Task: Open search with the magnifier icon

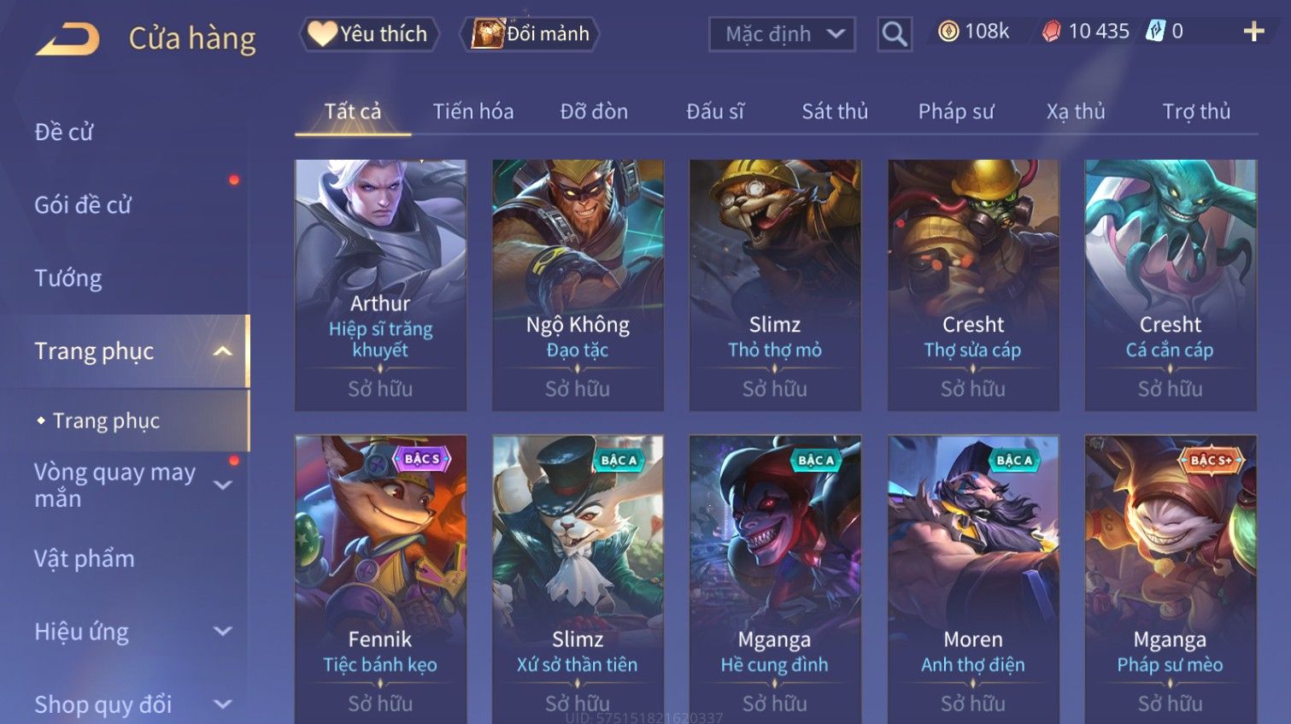Action: tap(895, 34)
